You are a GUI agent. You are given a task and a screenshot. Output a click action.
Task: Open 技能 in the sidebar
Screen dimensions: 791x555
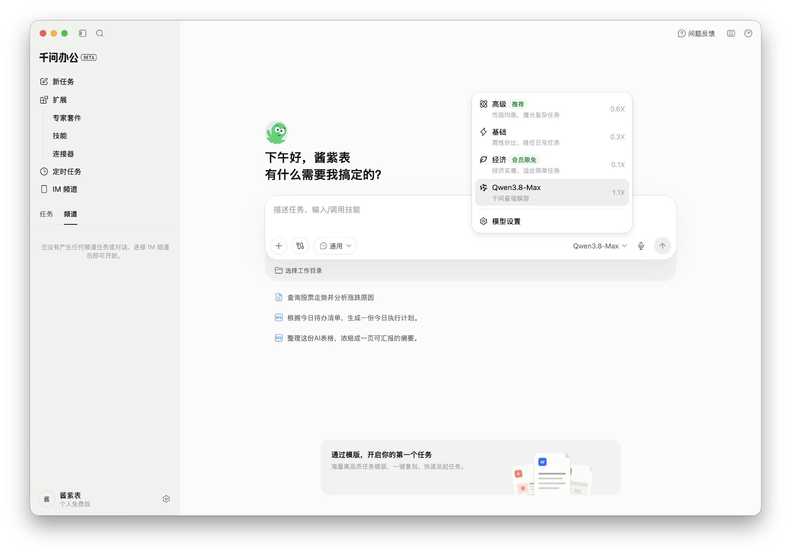[x=60, y=135]
